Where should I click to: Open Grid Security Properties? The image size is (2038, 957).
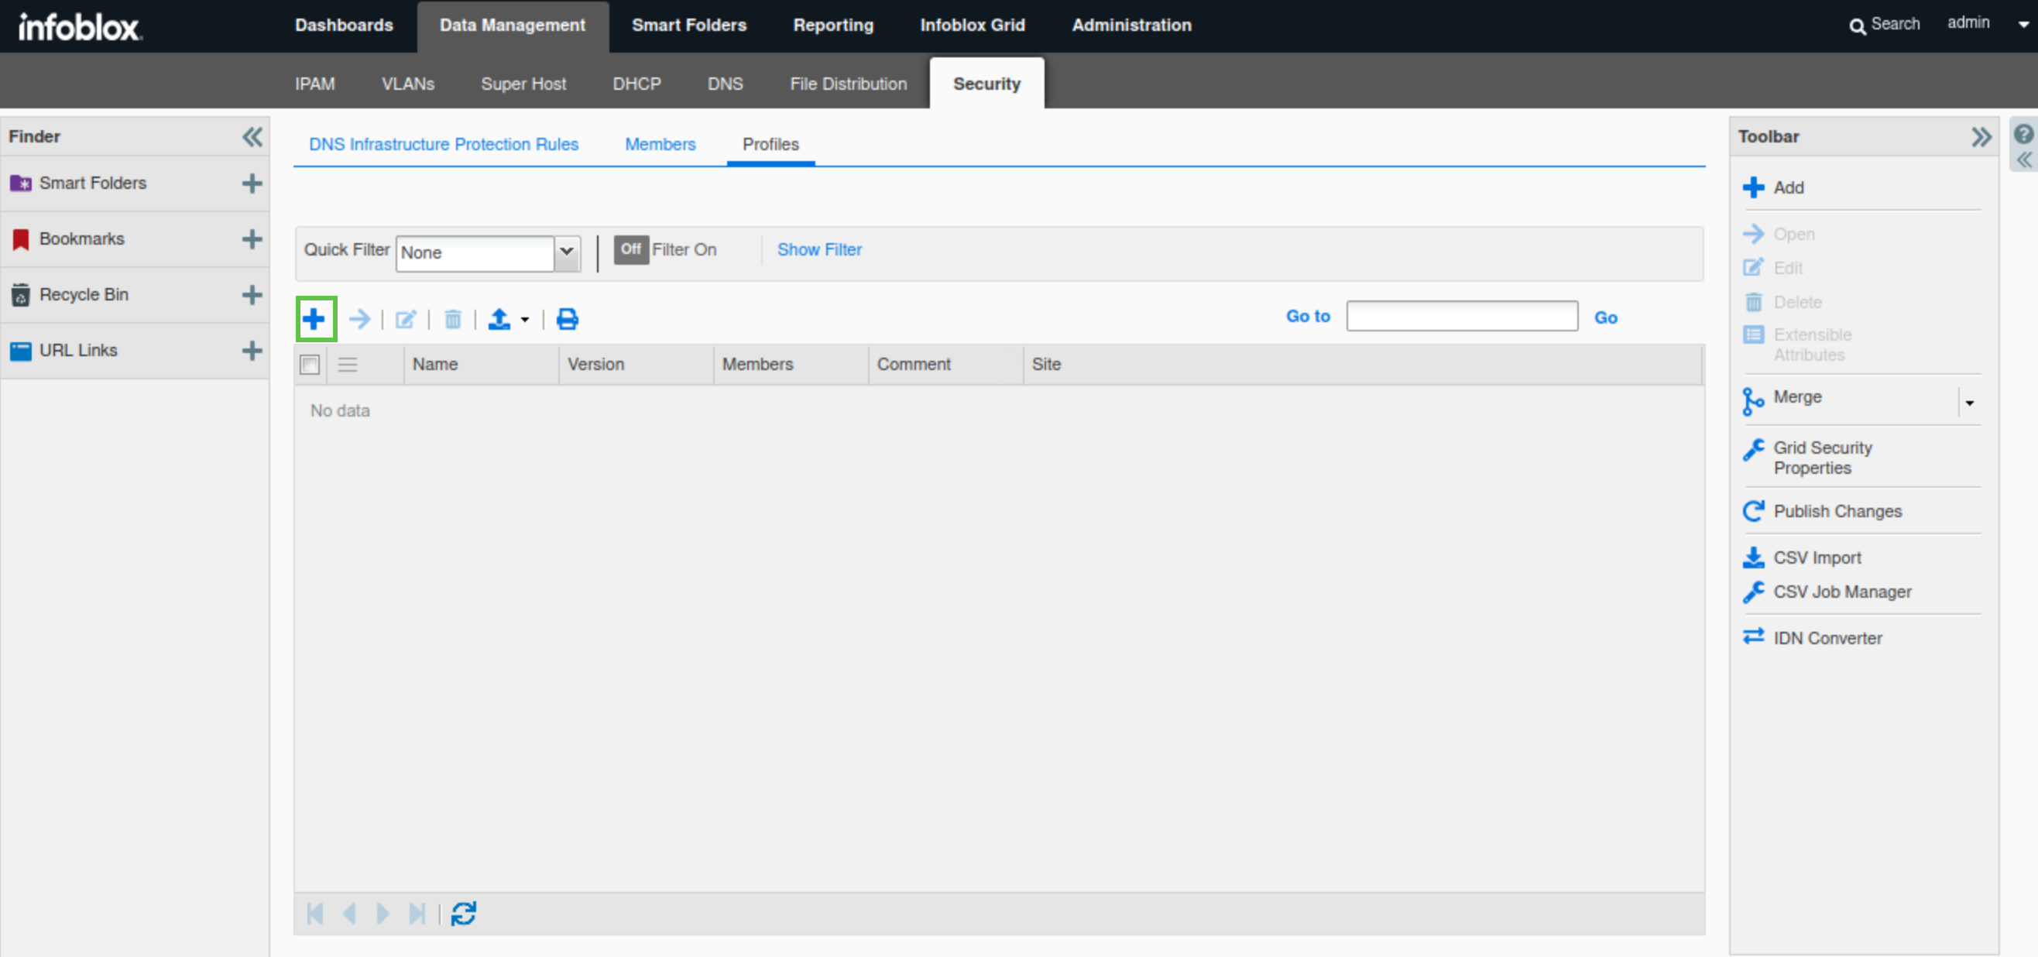1822,457
